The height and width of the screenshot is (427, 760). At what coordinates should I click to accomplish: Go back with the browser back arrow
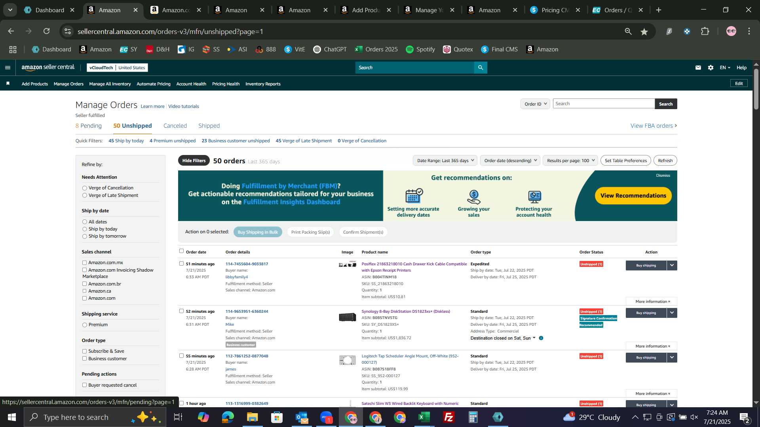click(x=11, y=31)
